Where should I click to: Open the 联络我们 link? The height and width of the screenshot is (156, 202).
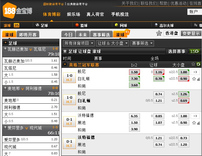[149, 3]
